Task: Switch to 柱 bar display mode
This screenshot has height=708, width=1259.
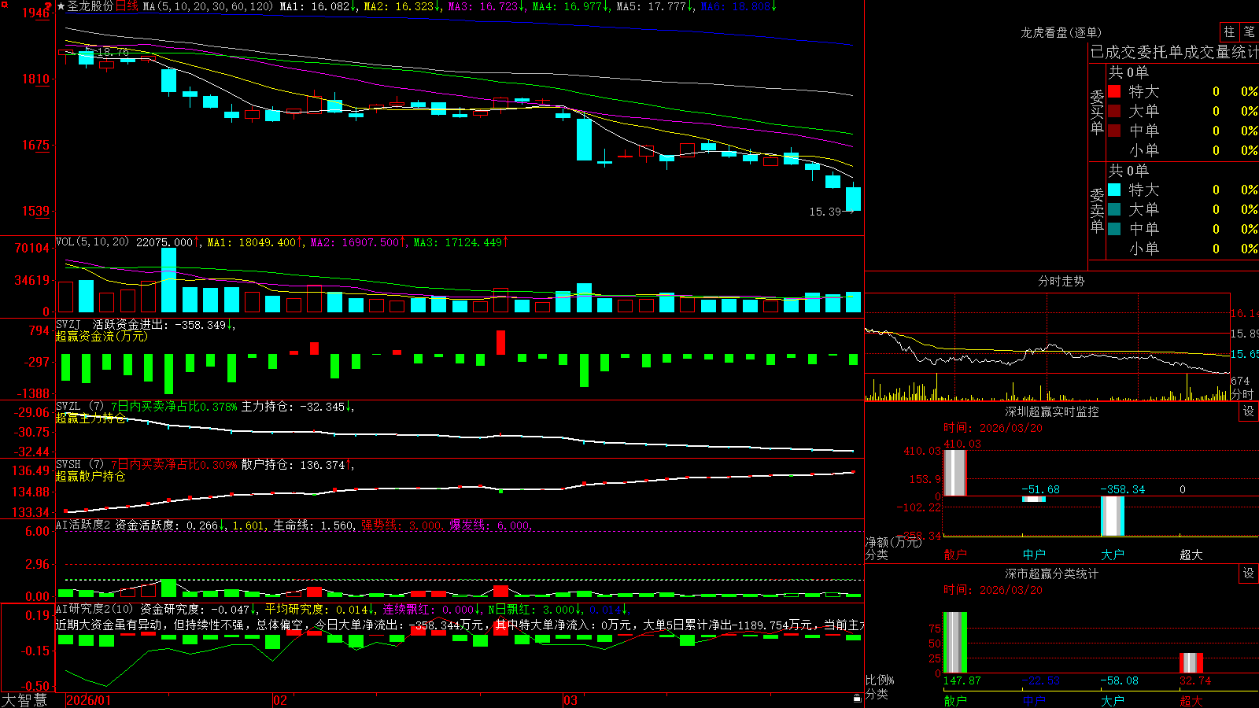Action: [x=1229, y=32]
